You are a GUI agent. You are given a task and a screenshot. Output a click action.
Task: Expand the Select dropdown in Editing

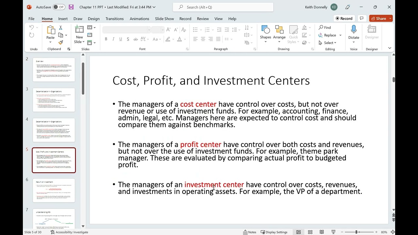[328, 43]
